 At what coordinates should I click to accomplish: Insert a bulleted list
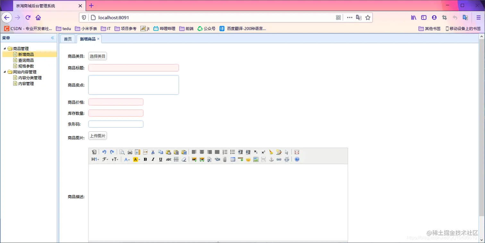(233, 152)
